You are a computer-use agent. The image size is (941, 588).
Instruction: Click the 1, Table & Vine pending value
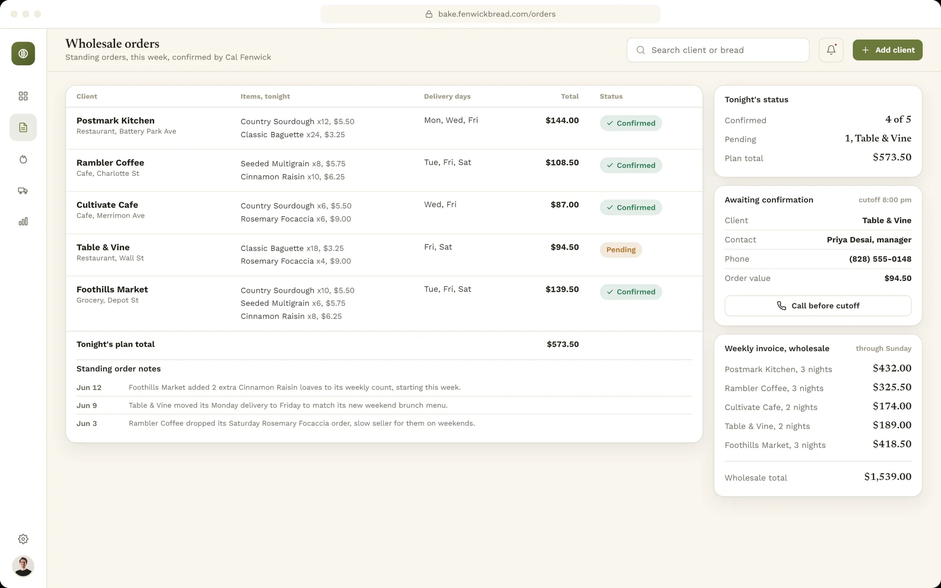click(878, 138)
